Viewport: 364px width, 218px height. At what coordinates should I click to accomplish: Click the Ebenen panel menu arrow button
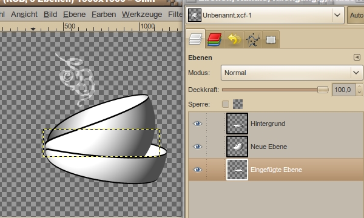tap(357, 57)
